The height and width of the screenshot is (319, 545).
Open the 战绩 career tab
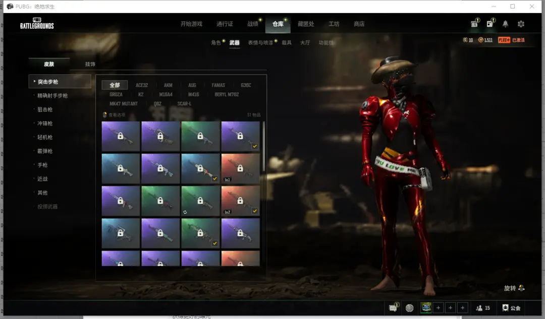pyautogui.click(x=253, y=24)
